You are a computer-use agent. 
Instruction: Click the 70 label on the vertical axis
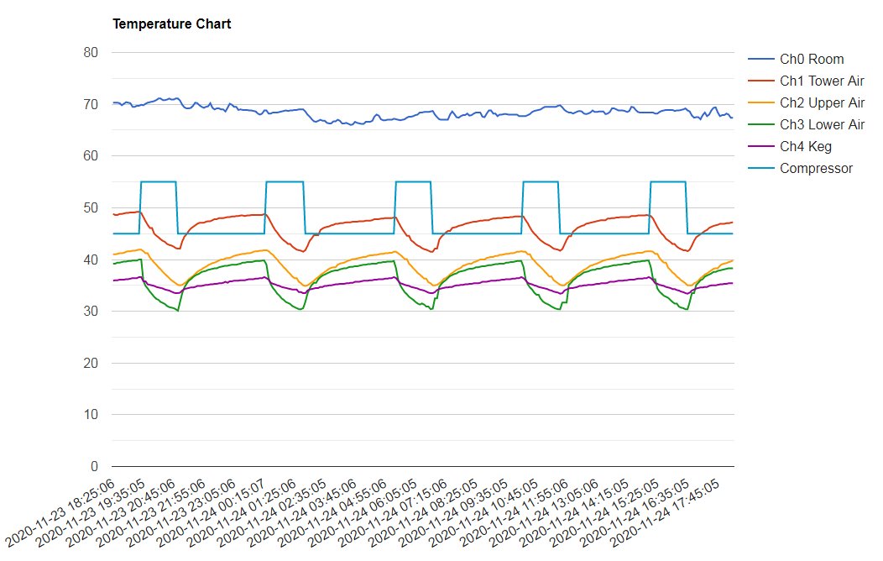click(91, 105)
